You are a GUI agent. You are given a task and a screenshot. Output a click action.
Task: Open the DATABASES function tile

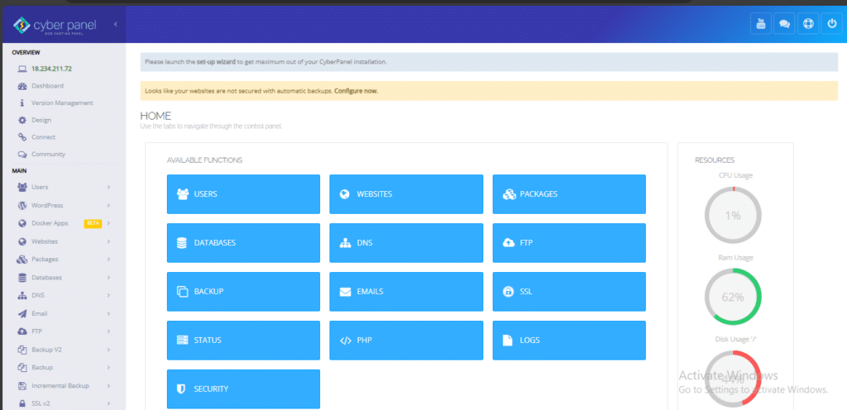(243, 243)
